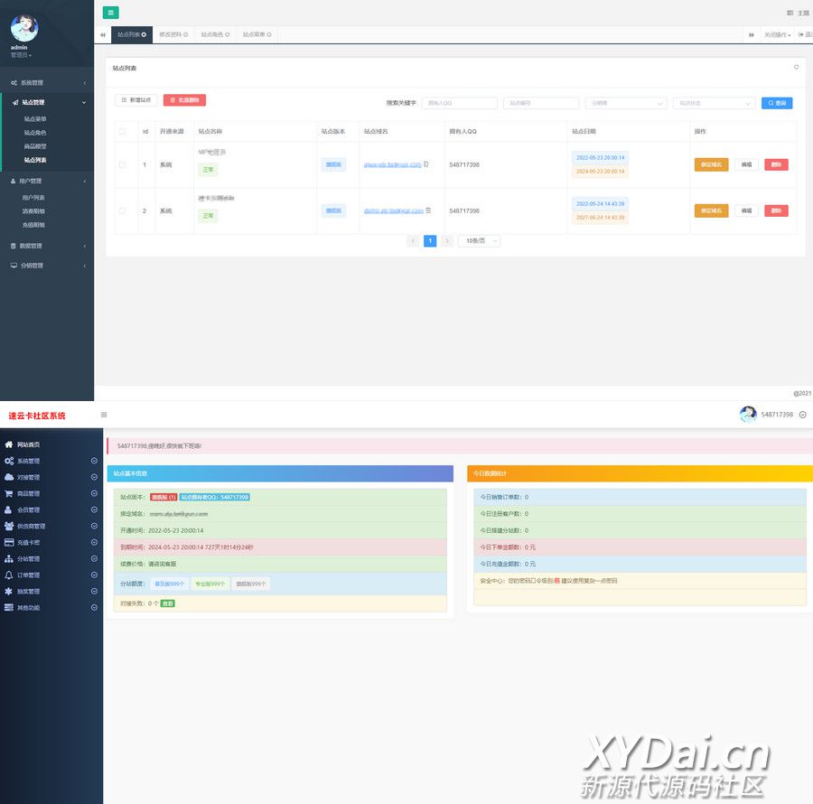Click the hamburger icon beside 速云卡社区系统 title
Image resolution: width=813 pixels, height=804 pixels.
[x=103, y=415]
